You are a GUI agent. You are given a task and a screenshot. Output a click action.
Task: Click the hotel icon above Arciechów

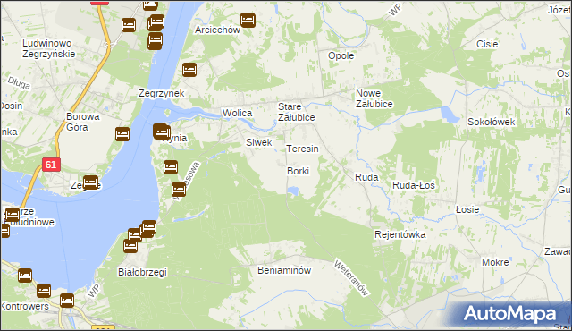tap(248, 21)
